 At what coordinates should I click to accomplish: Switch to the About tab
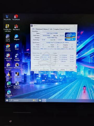tap(67, 29)
